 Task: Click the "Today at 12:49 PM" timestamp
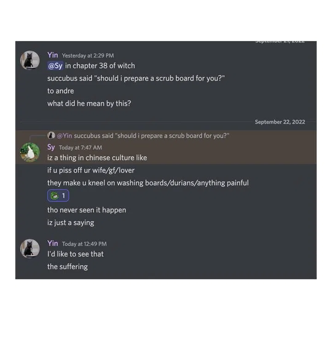pyautogui.click(x=84, y=244)
